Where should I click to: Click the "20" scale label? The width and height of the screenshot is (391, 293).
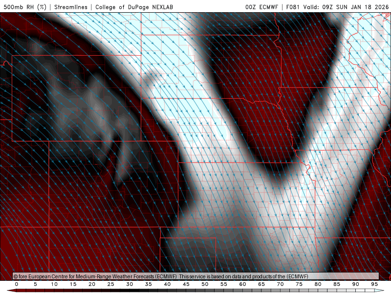92,284
